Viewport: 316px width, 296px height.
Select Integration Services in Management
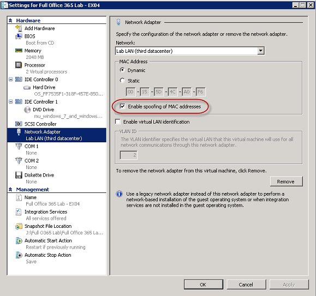[46, 212]
